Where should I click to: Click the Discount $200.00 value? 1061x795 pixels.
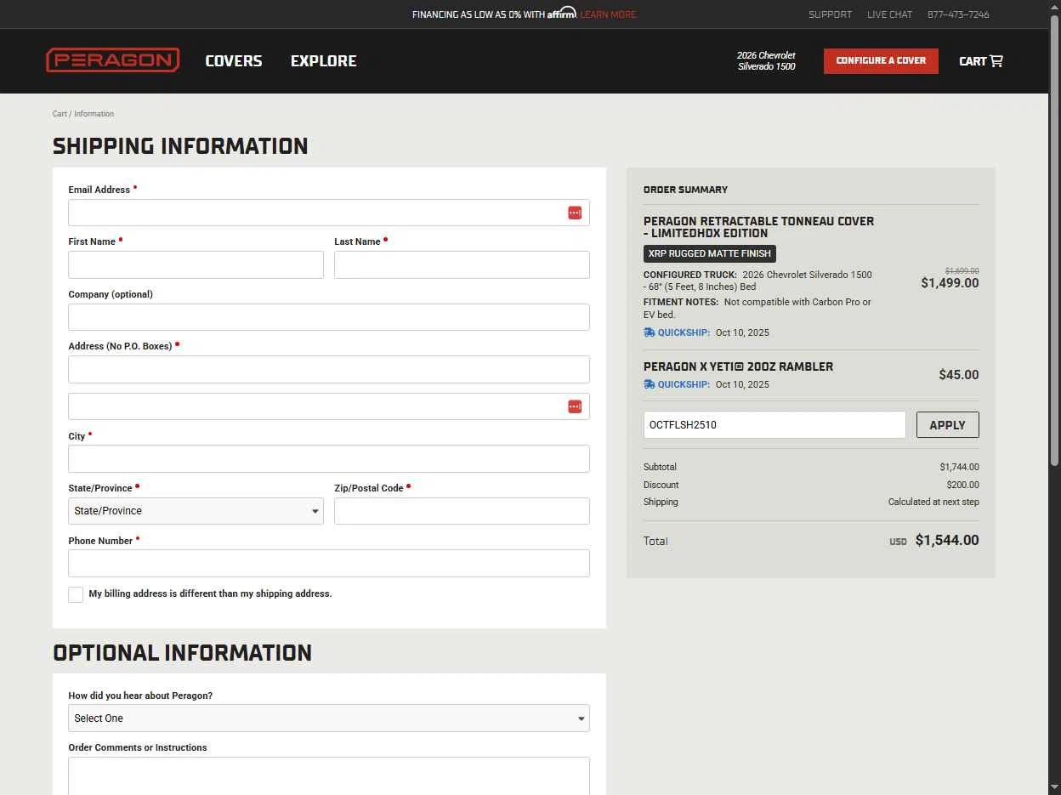pos(963,485)
